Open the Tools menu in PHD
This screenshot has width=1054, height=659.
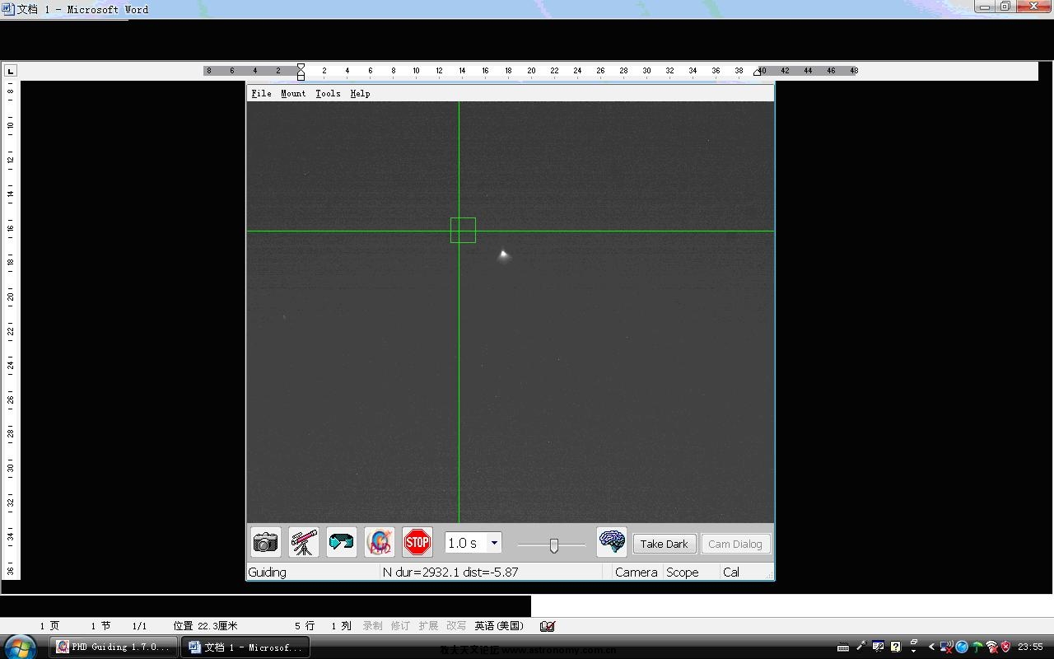pyautogui.click(x=328, y=93)
